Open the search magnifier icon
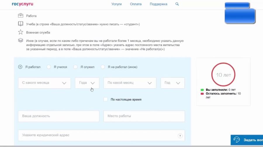Viewport: 263px width, 147px height. pyautogui.click(x=177, y=4)
